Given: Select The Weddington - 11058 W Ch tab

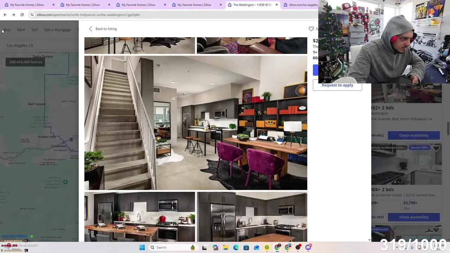Looking at the screenshot, I should tap(252, 5).
